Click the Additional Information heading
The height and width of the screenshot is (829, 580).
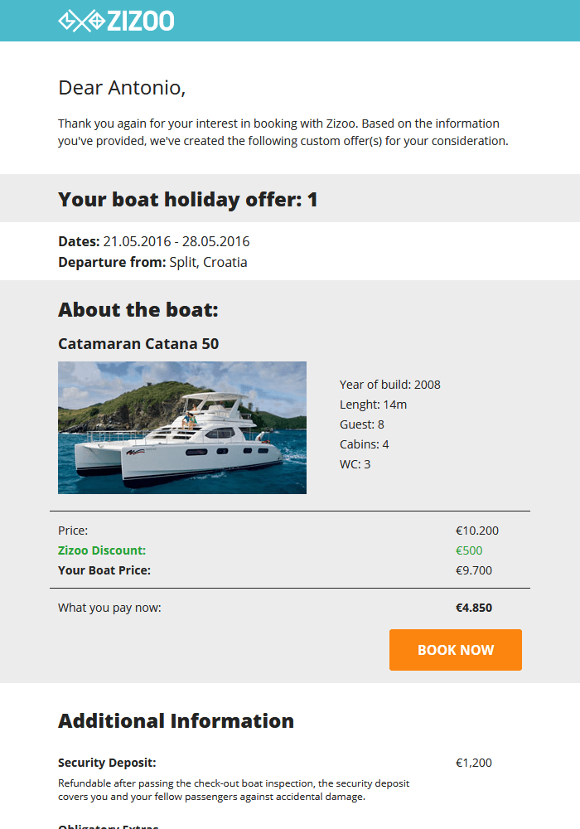coord(176,721)
